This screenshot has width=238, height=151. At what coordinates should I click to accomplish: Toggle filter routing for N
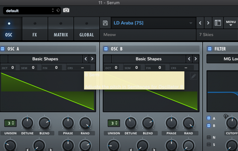pyautogui.click(x=209, y=137)
